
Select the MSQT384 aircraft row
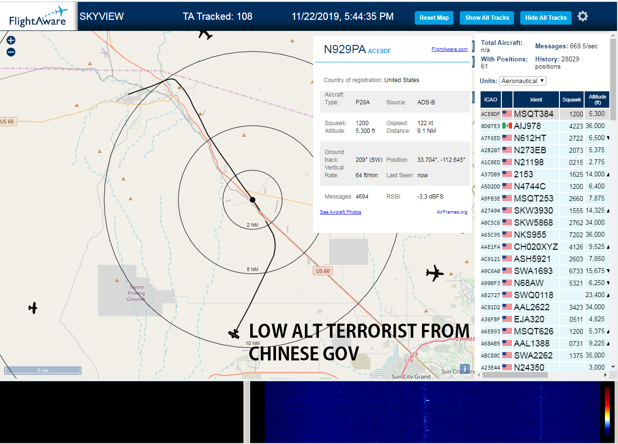545,114
